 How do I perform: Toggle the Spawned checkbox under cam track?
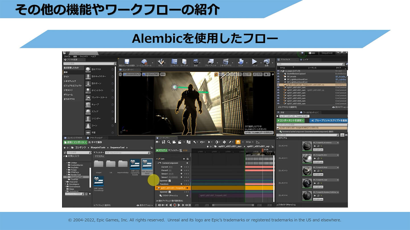tap(170, 181)
